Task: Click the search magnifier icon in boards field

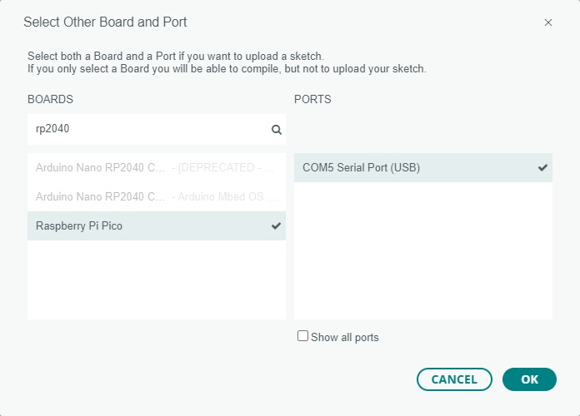Action: pyautogui.click(x=277, y=130)
